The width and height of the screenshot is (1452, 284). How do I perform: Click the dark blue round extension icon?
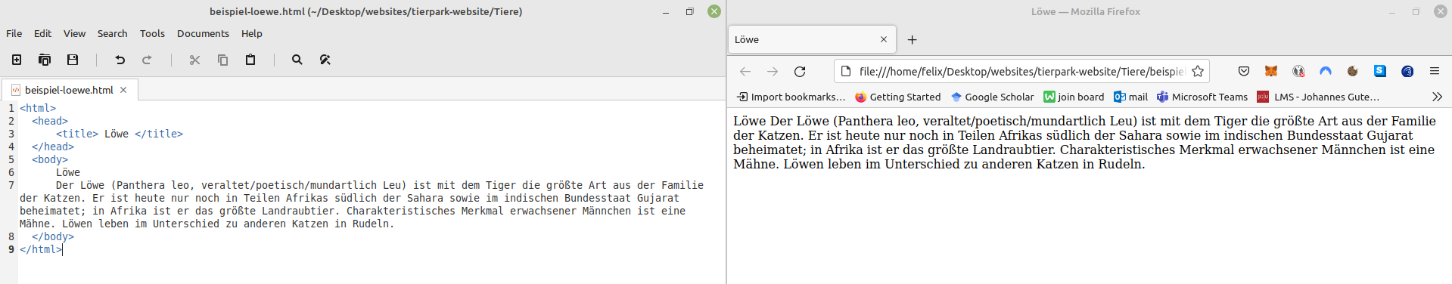click(x=1407, y=71)
